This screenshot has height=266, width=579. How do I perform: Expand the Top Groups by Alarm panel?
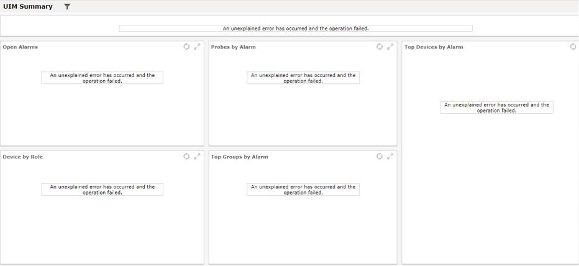pyautogui.click(x=390, y=156)
